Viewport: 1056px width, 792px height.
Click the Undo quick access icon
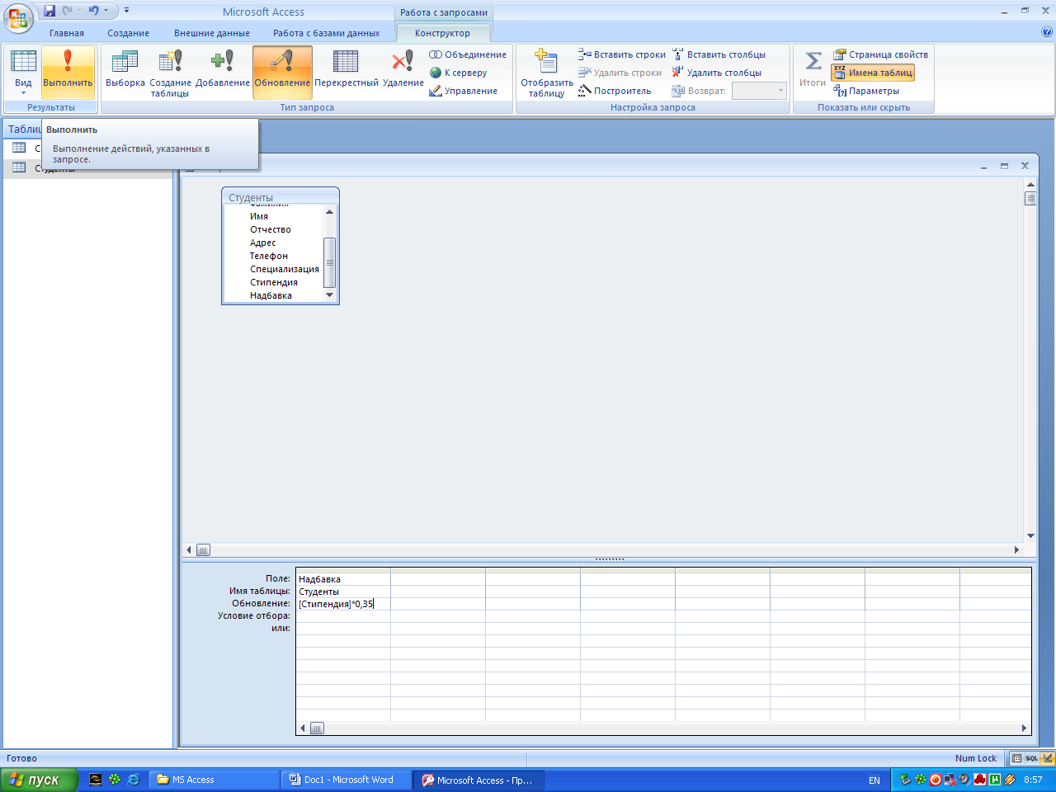(x=93, y=11)
